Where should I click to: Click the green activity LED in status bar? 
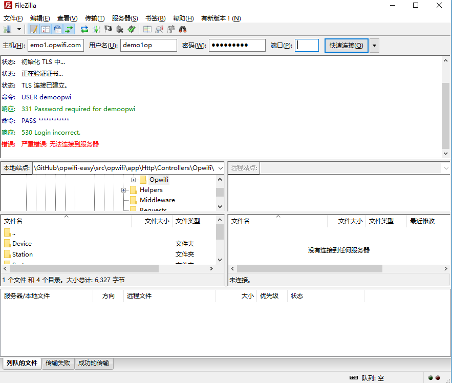point(431,378)
